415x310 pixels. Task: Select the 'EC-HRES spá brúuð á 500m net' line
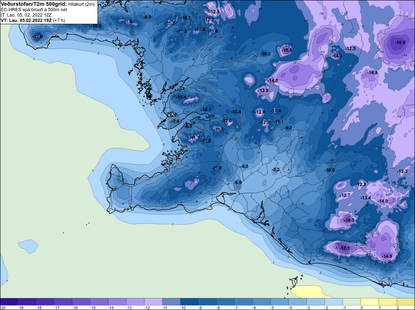tap(34, 10)
